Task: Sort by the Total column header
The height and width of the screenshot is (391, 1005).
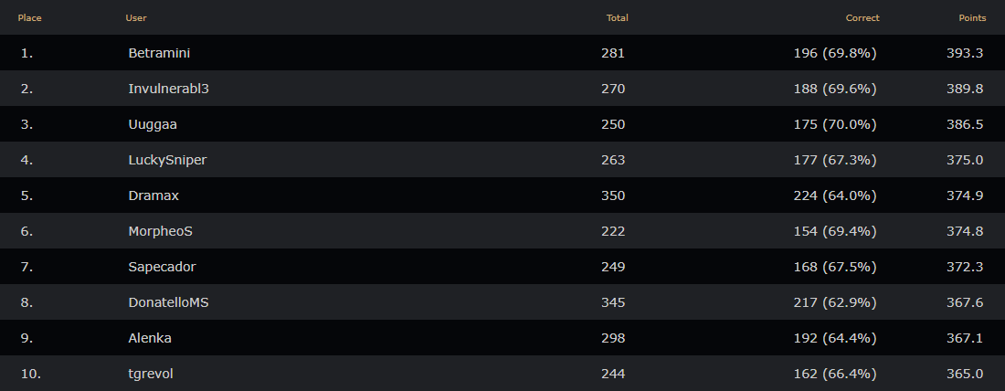Action: pos(618,18)
